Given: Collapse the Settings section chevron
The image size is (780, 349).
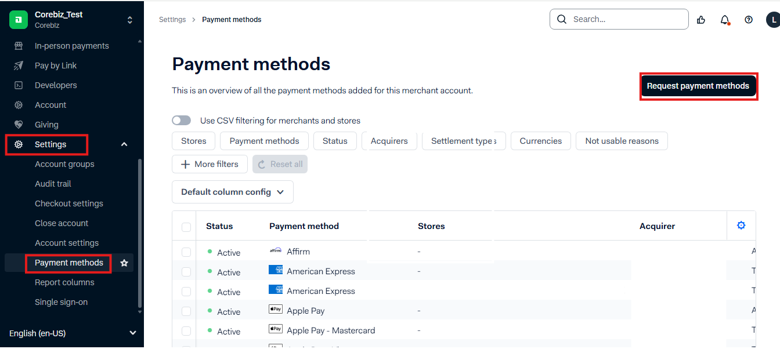Looking at the screenshot, I should (x=124, y=144).
